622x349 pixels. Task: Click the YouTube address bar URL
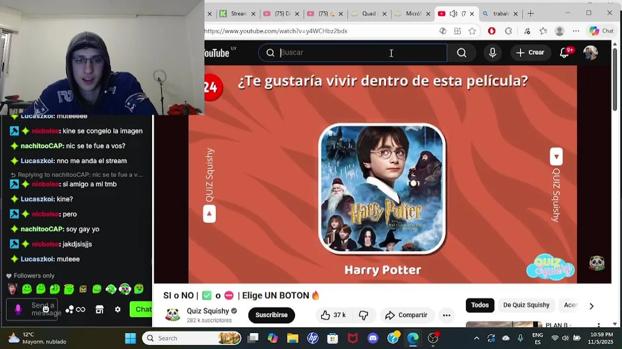pos(276,31)
